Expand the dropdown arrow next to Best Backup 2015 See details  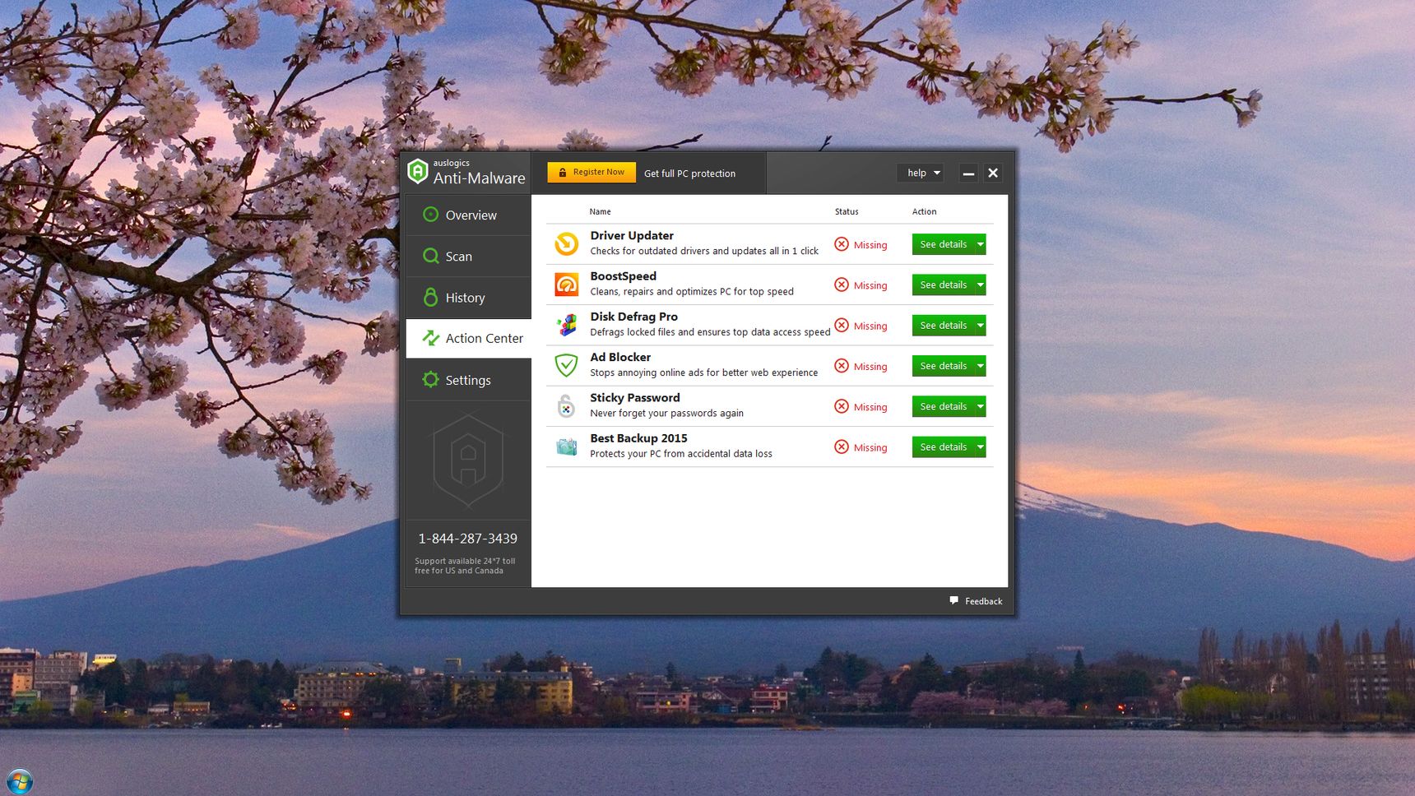coord(981,447)
